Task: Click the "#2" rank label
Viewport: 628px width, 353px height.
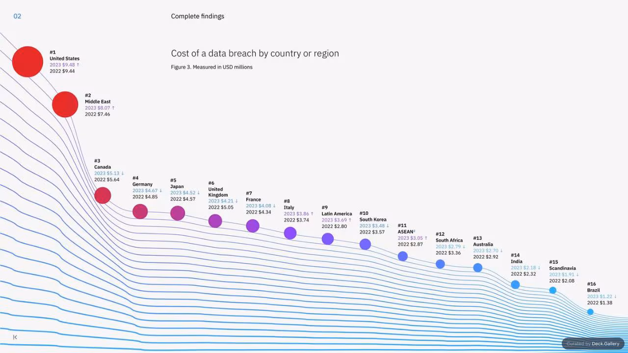Action: (88, 96)
